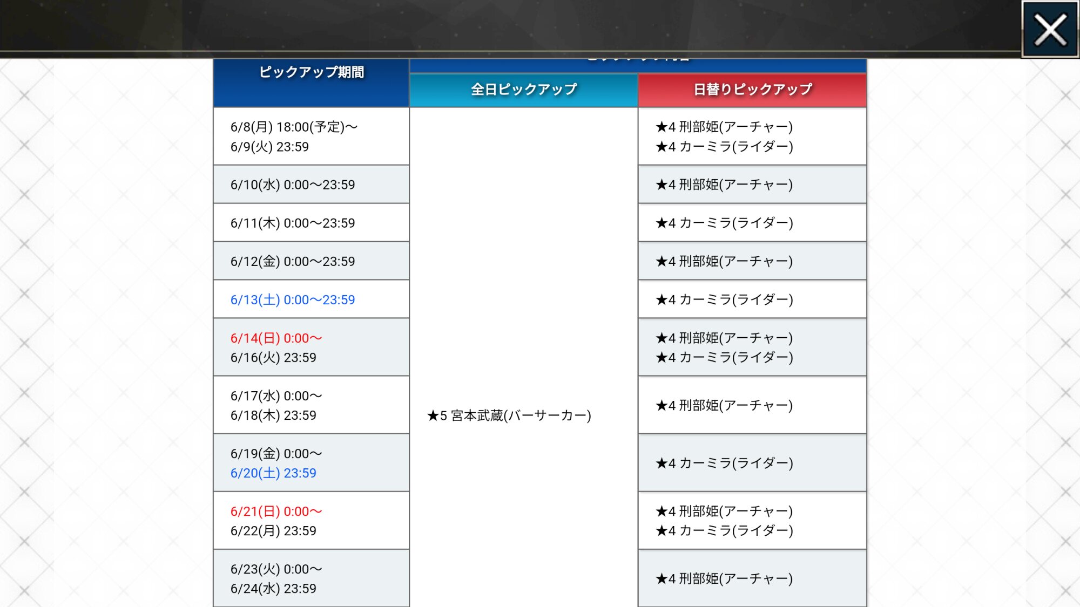Click the blue 6/13(土) date text
This screenshot has height=607, width=1080.
(293, 299)
